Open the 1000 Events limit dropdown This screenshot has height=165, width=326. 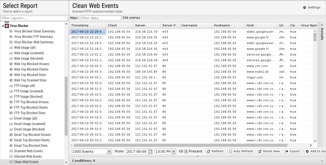109,151
